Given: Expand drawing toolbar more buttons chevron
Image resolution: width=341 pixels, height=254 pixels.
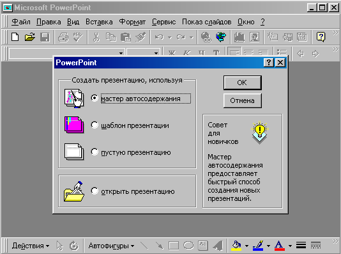Looking at the screenshot, I should tap(335, 241).
